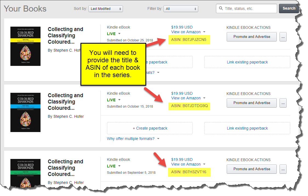The width and height of the screenshot is (308, 196).
Task: Click the $19.99 USD price, October 15 book
Action: [182, 93]
